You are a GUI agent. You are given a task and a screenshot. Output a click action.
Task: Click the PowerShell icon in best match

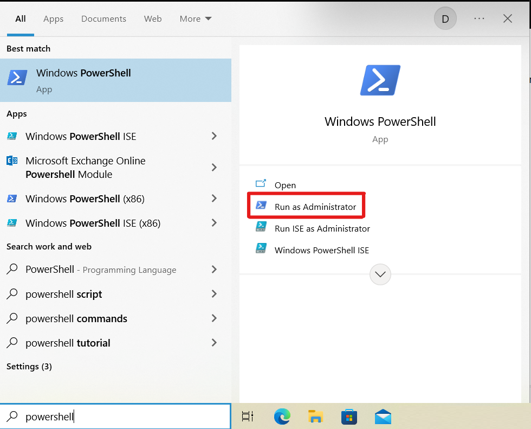17,78
